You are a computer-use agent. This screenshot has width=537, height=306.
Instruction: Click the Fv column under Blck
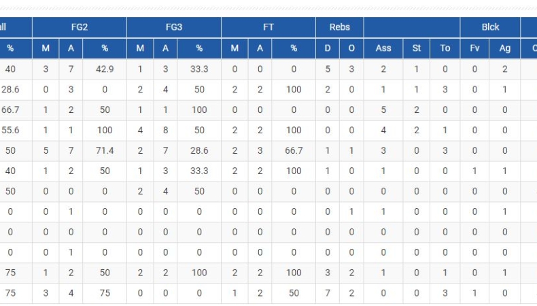pos(474,48)
